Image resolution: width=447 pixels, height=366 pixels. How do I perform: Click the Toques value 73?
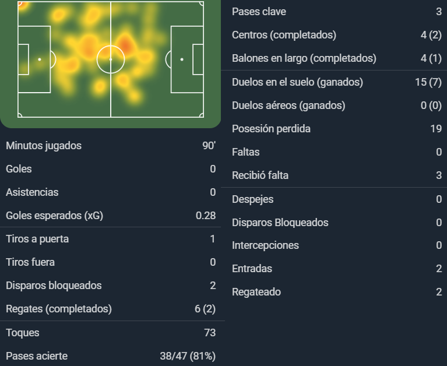point(210,333)
